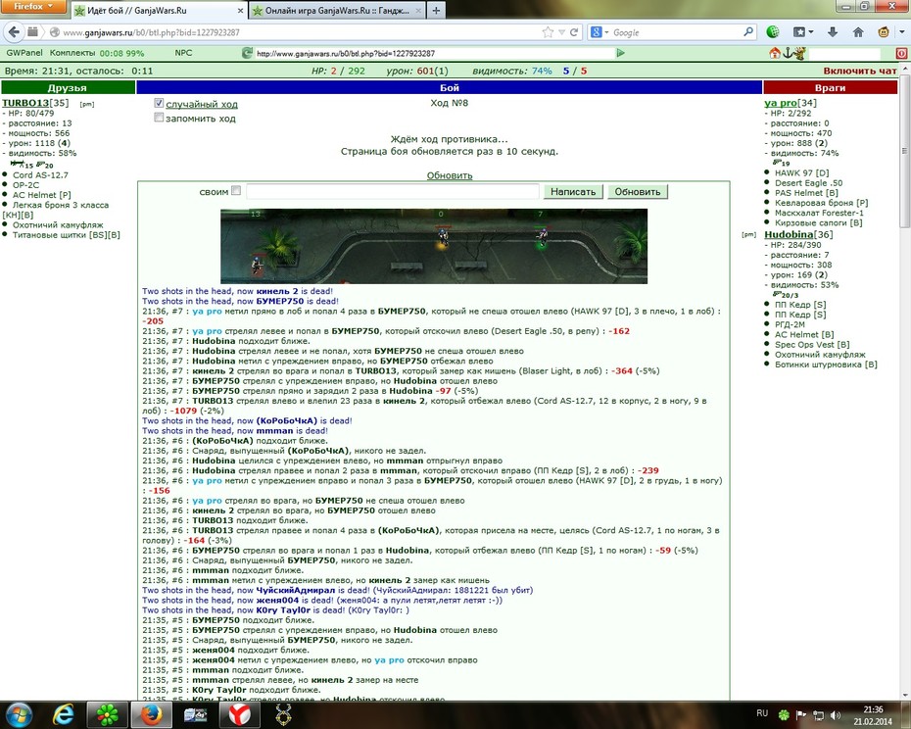Switch to the 'Идёт бой // GanjaWars.Ru' tab

(159, 11)
